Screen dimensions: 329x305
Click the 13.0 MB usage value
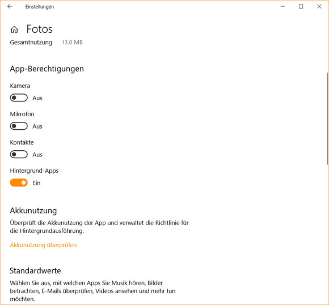[x=73, y=43]
